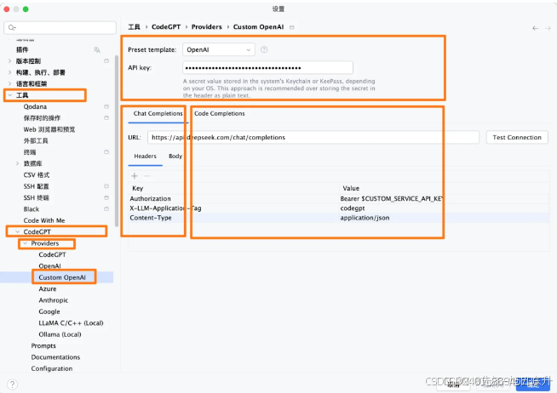Select 保存时的操作 in the tree
557x393 pixels.
42,117
